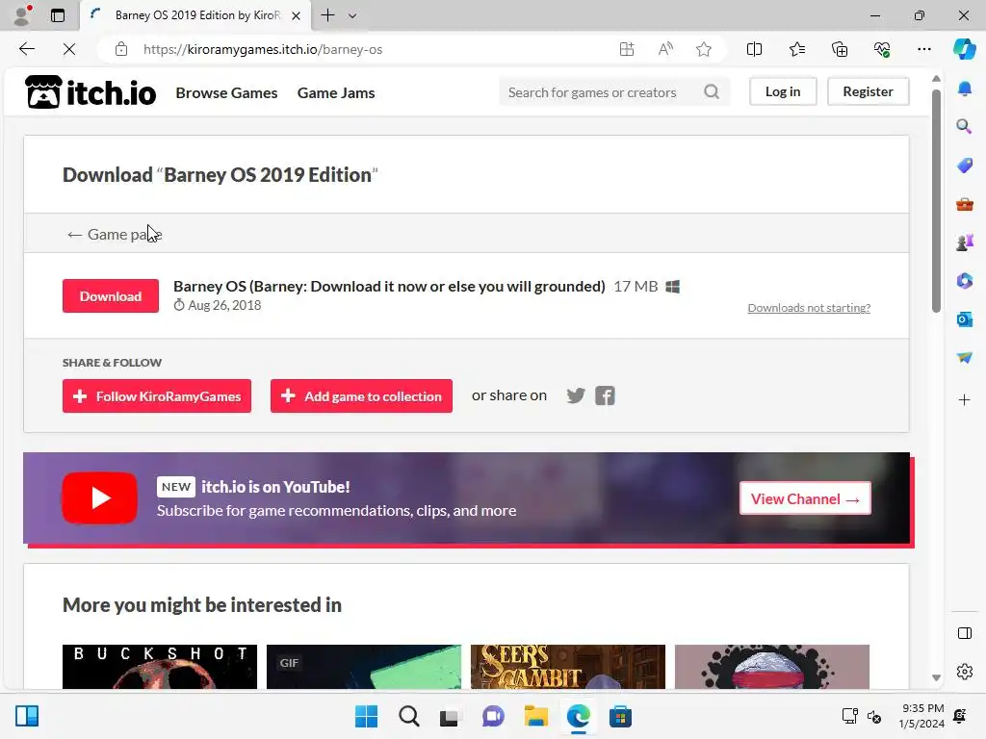Click the scrollbar down arrow
The width and height of the screenshot is (986, 739).
click(936, 678)
